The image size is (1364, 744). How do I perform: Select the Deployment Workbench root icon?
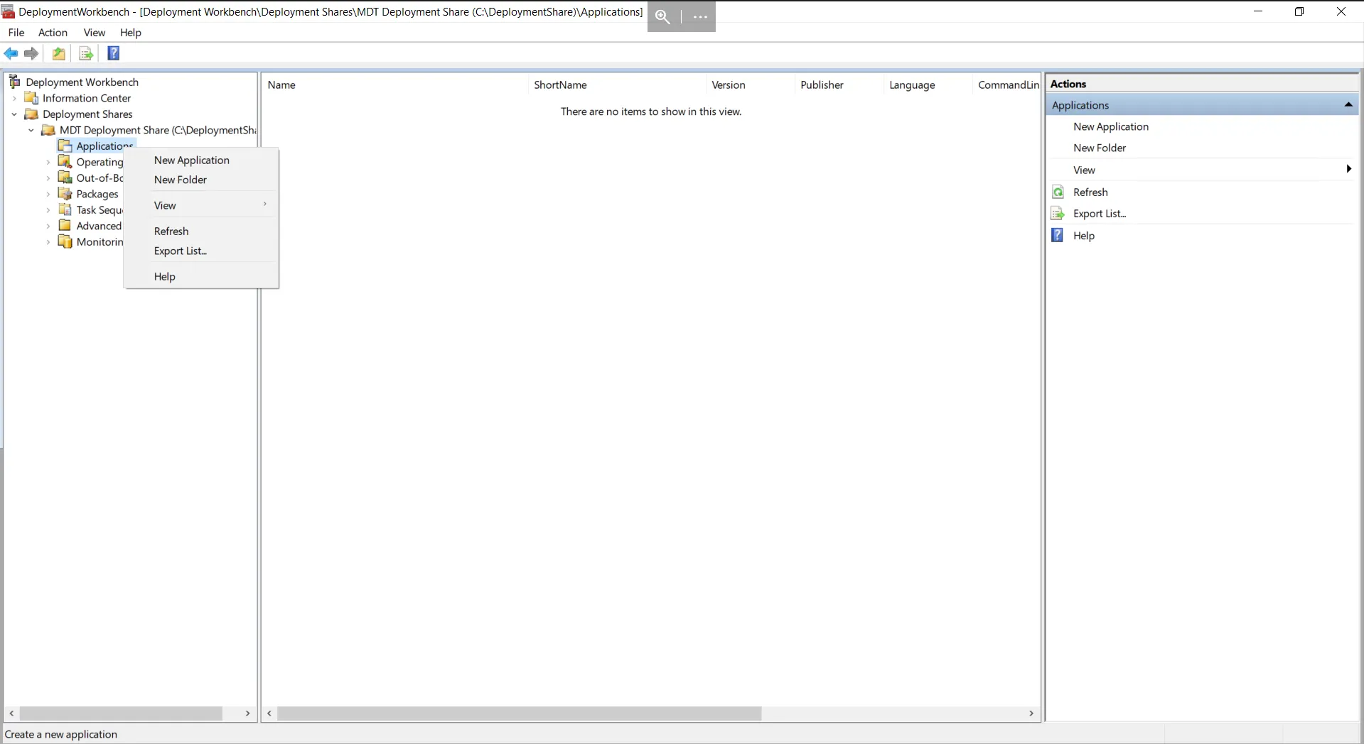click(x=15, y=81)
